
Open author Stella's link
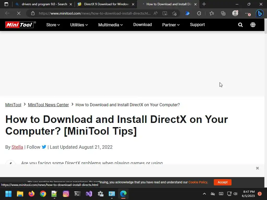[x=17, y=147]
